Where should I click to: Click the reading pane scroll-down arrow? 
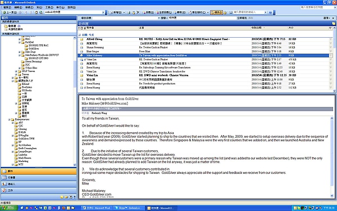331,196
